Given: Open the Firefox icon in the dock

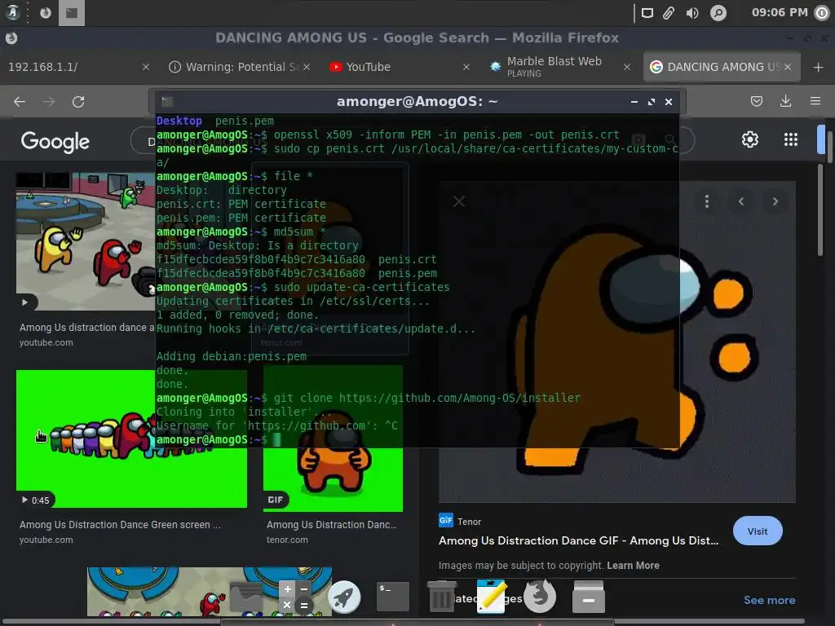Looking at the screenshot, I should tap(540, 597).
